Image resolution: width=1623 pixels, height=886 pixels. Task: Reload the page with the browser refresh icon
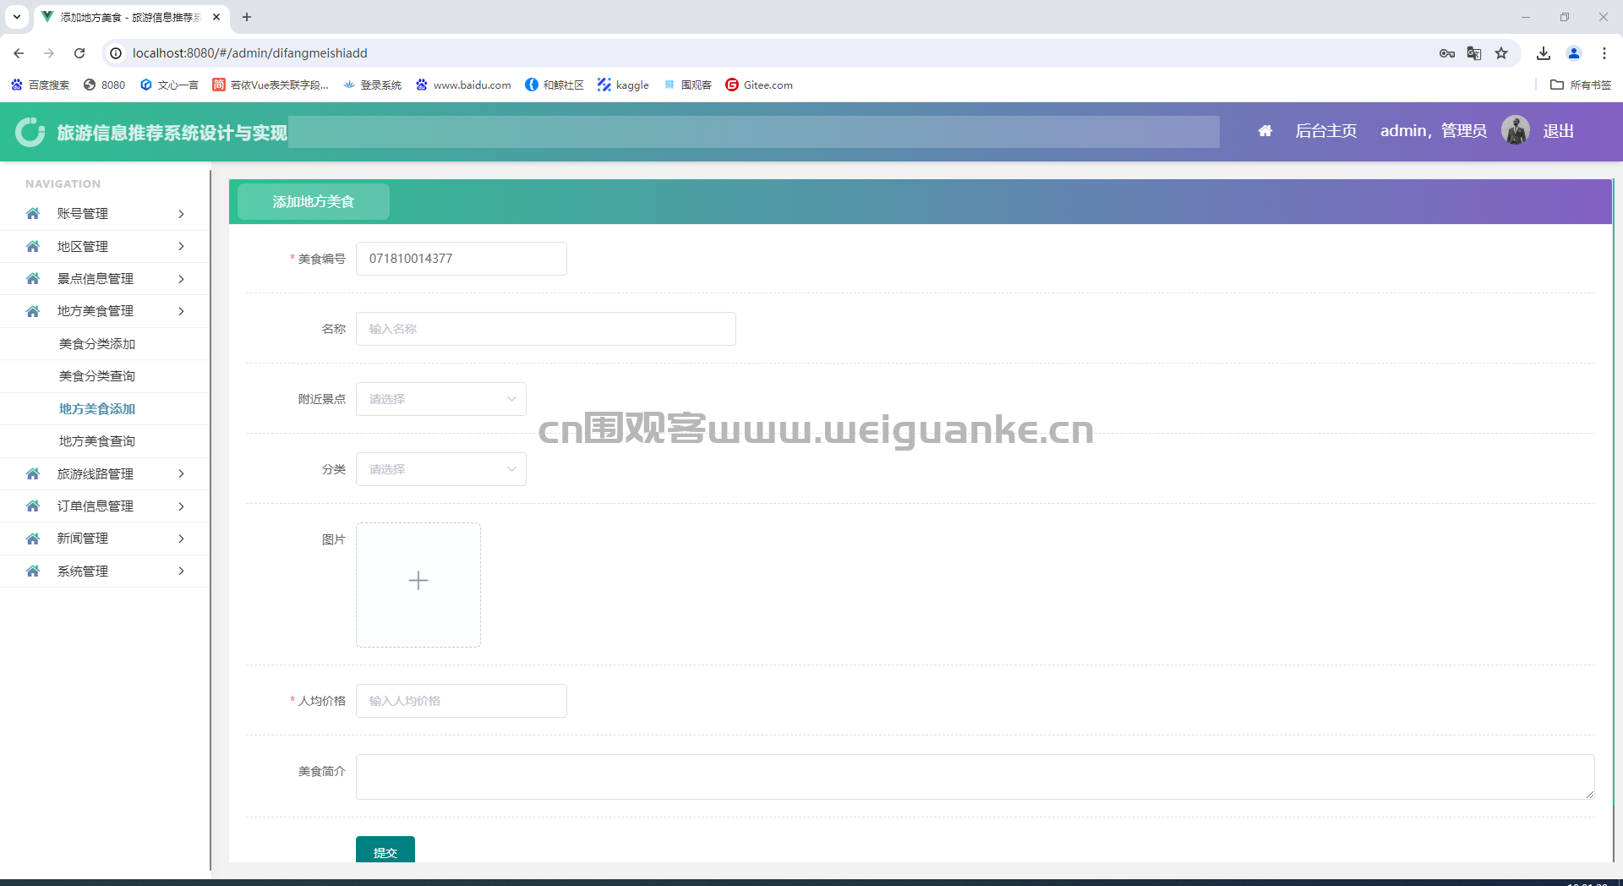[79, 53]
